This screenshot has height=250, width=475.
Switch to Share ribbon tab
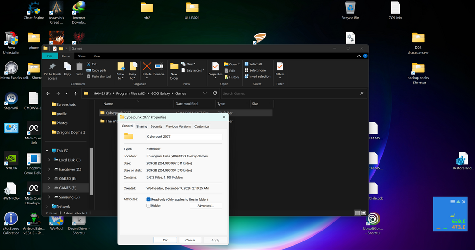[x=82, y=56]
